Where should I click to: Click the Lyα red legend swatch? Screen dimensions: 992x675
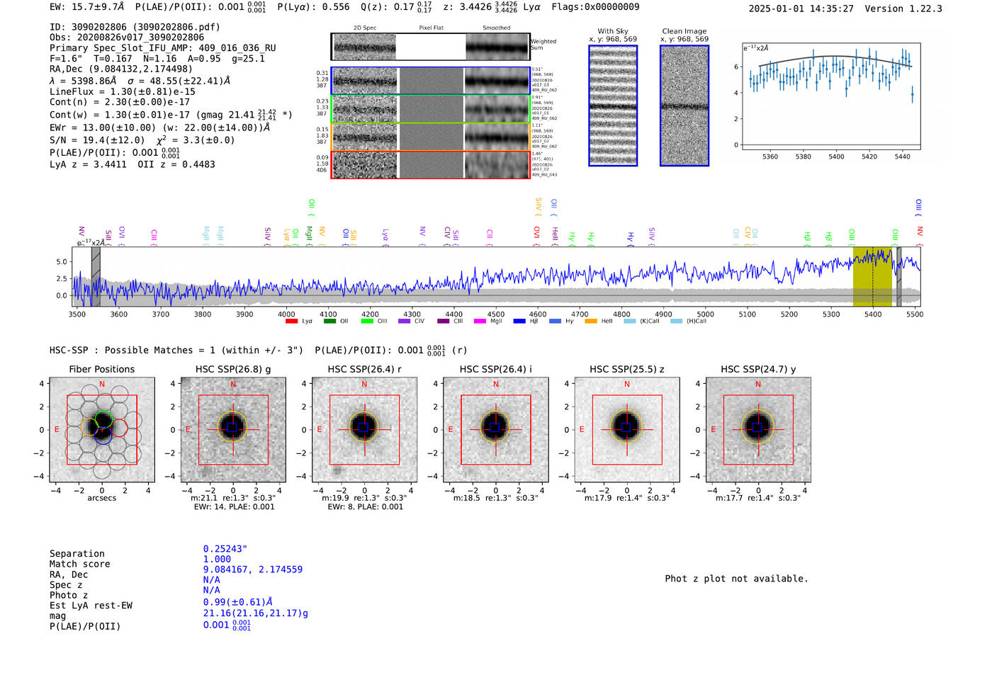pos(291,322)
